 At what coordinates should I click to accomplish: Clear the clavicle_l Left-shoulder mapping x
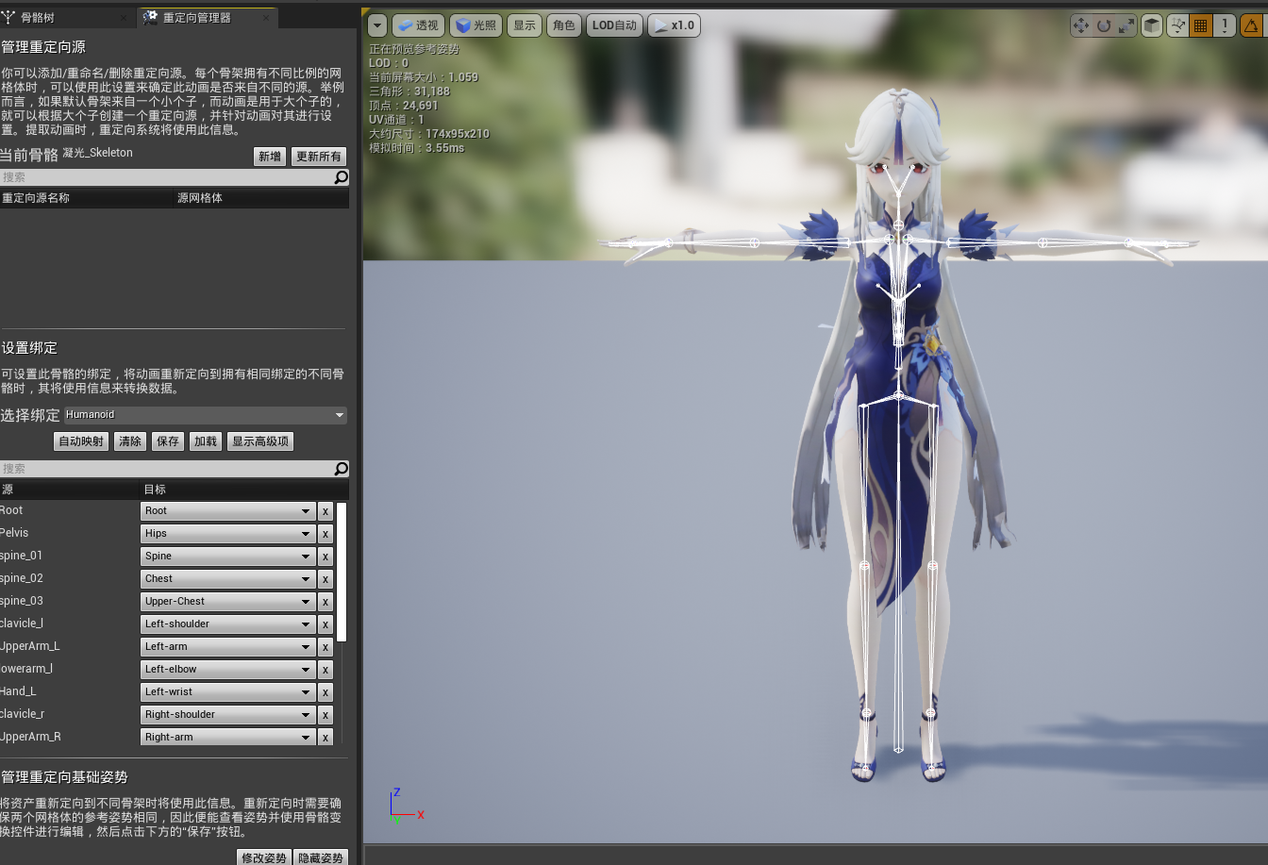[325, 624]
